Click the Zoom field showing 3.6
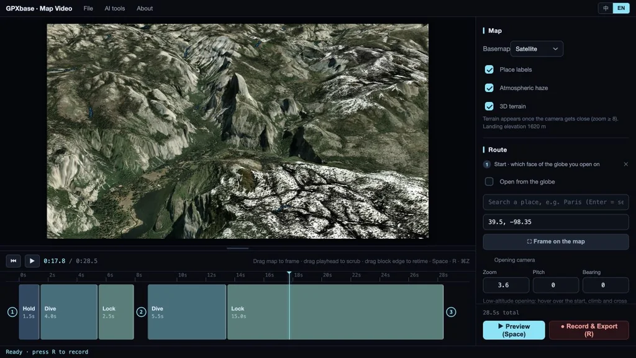 click(x=506, y=285)
